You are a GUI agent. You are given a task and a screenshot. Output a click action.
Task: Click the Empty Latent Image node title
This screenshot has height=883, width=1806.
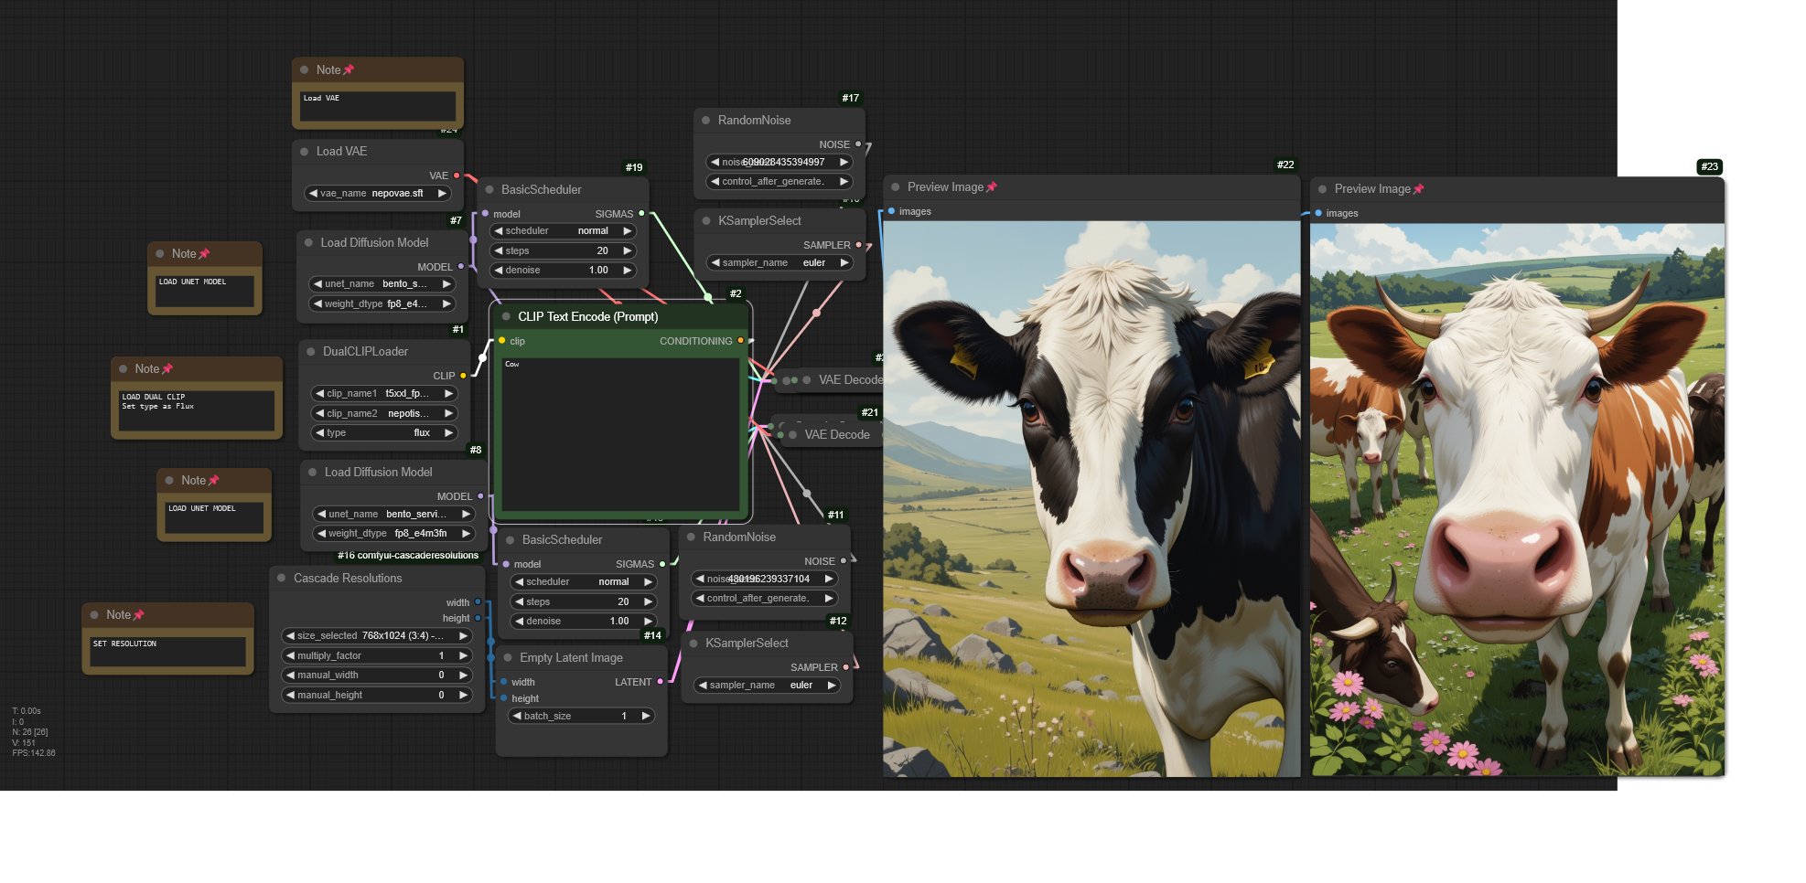pos(571,657)
